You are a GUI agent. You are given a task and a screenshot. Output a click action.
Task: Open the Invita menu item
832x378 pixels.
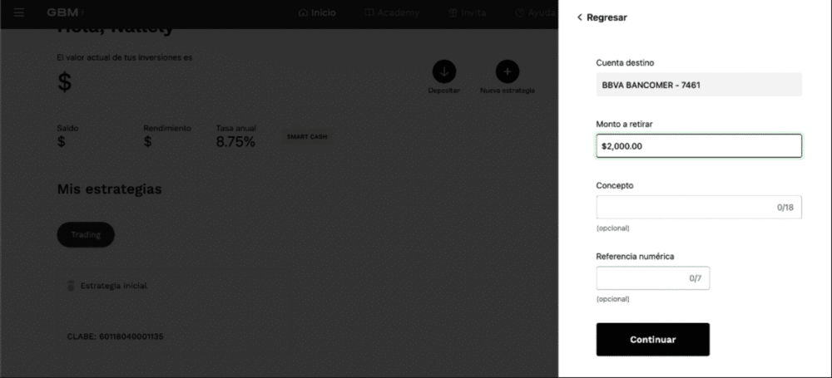pos(468,12)
